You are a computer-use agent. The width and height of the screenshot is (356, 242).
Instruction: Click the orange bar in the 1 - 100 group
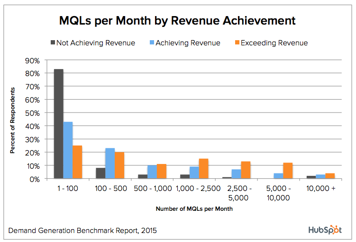coord(77,162)
